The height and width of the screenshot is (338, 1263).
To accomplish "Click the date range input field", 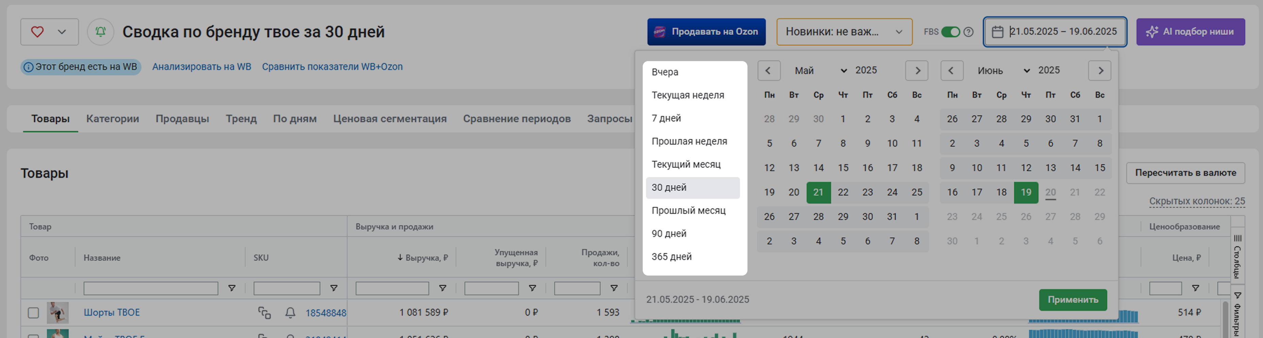I will [1055, 32].
